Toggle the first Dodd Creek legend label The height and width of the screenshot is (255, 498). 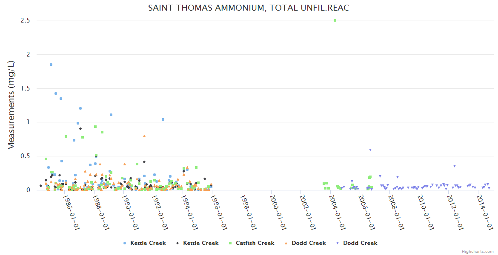309,243
